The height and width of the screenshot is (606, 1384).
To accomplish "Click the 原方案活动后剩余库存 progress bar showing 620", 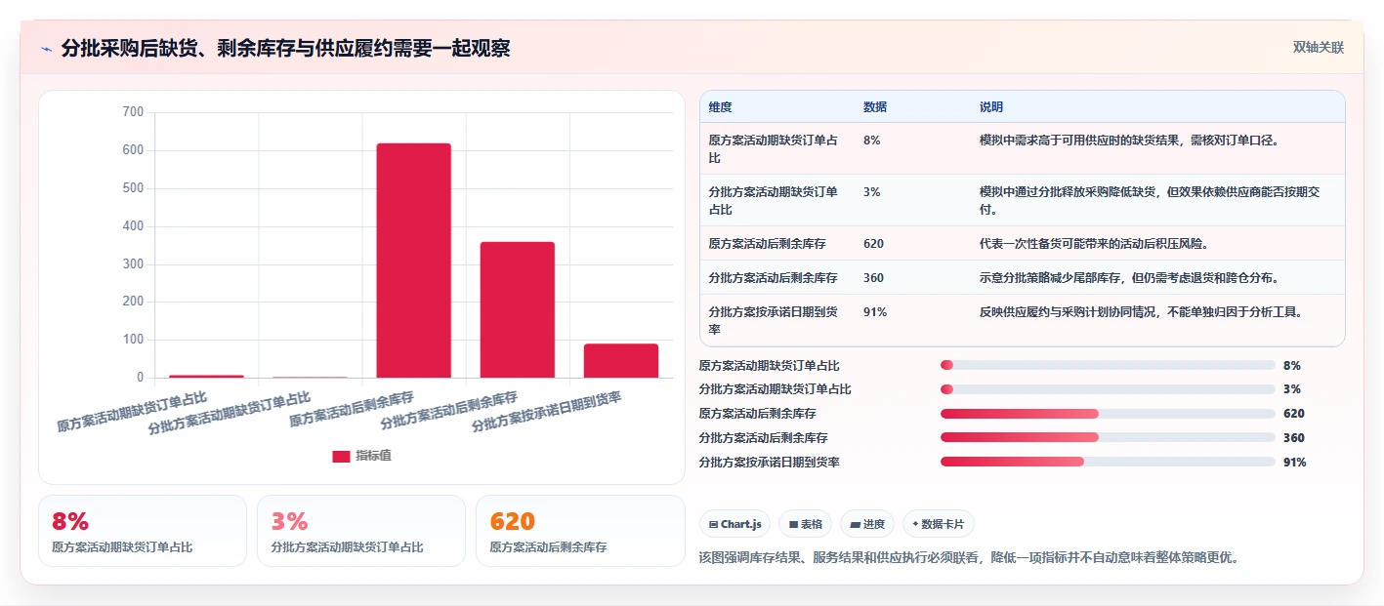I will pyautogui.click(x=1108, y=414).
